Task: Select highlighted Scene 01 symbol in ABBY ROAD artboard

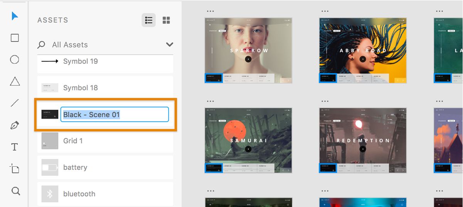Action: [328, 78]
